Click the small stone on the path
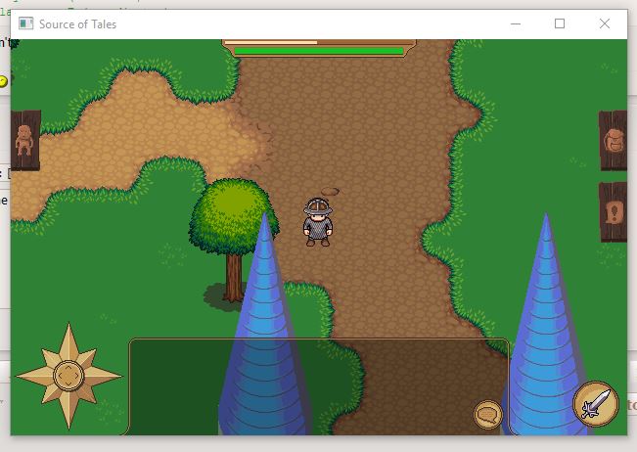The image size is (637, 452). click(330, 192)
